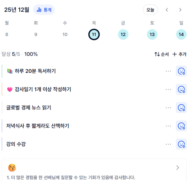Click emoji check icon for 글로벌 경제 뉴스 읽기

point(181,107)
